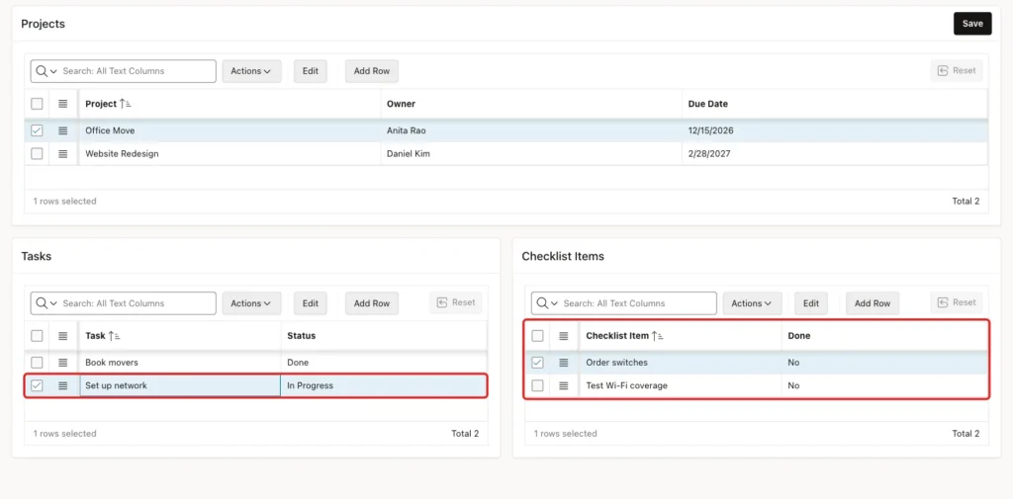
Task: Click the sort icon beside Checklist Item
Action: 658,336
